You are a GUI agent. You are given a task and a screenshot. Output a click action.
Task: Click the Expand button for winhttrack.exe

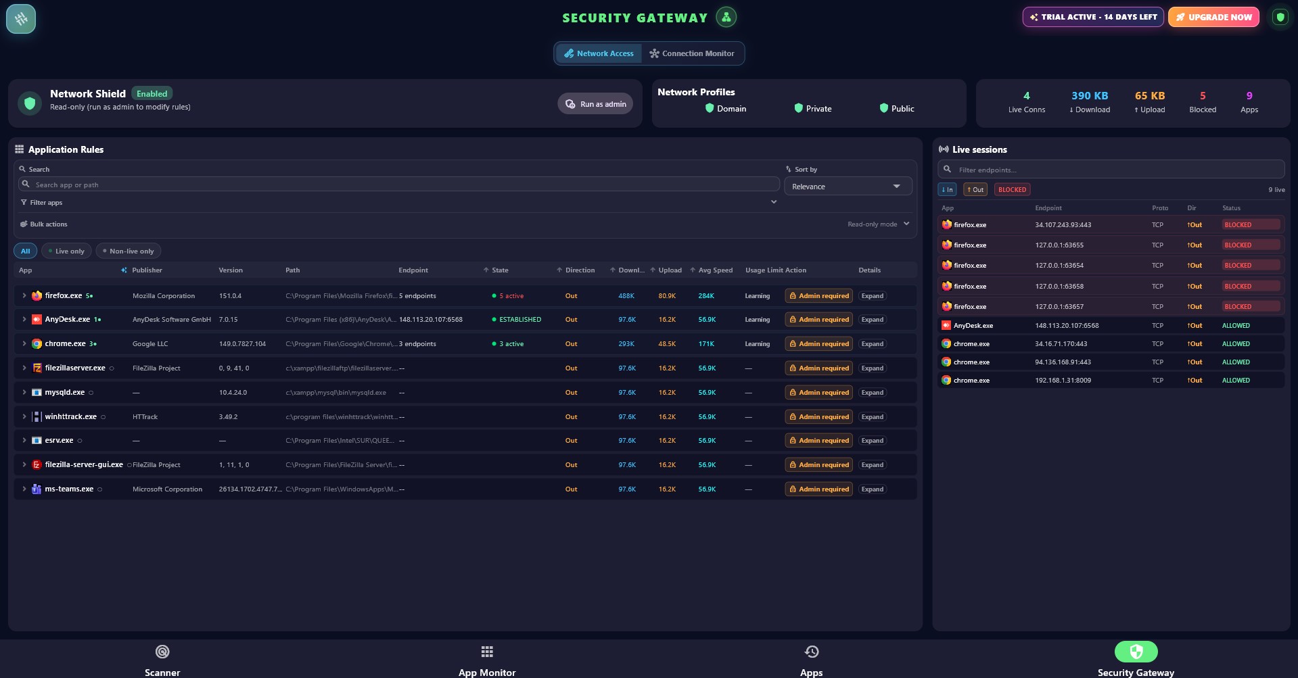(873, 416)
